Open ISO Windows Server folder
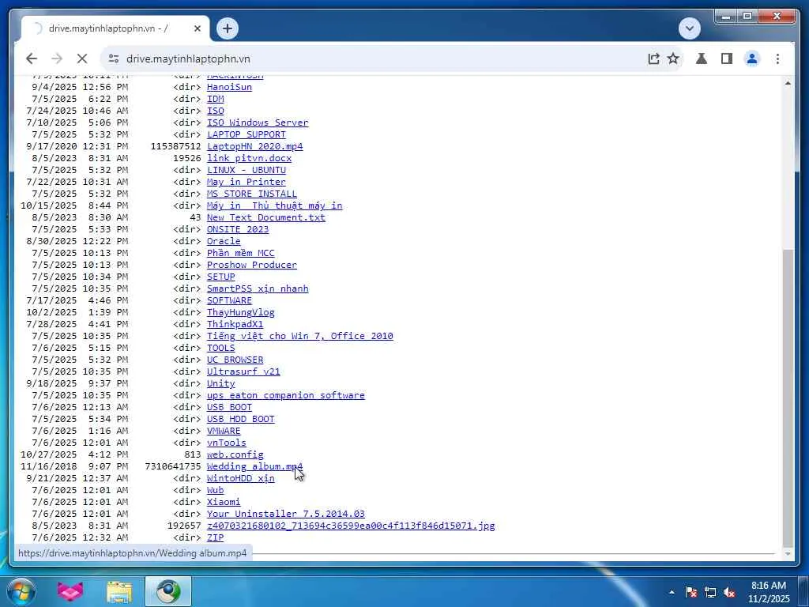The height and width of the screenshot is (607, 809). [x=258, y=123]
